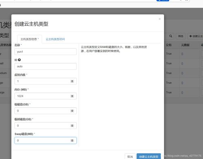The image size is (203, 159).
Task: Click the 虚拟内核 field with value 1
Action: point(45,81)
